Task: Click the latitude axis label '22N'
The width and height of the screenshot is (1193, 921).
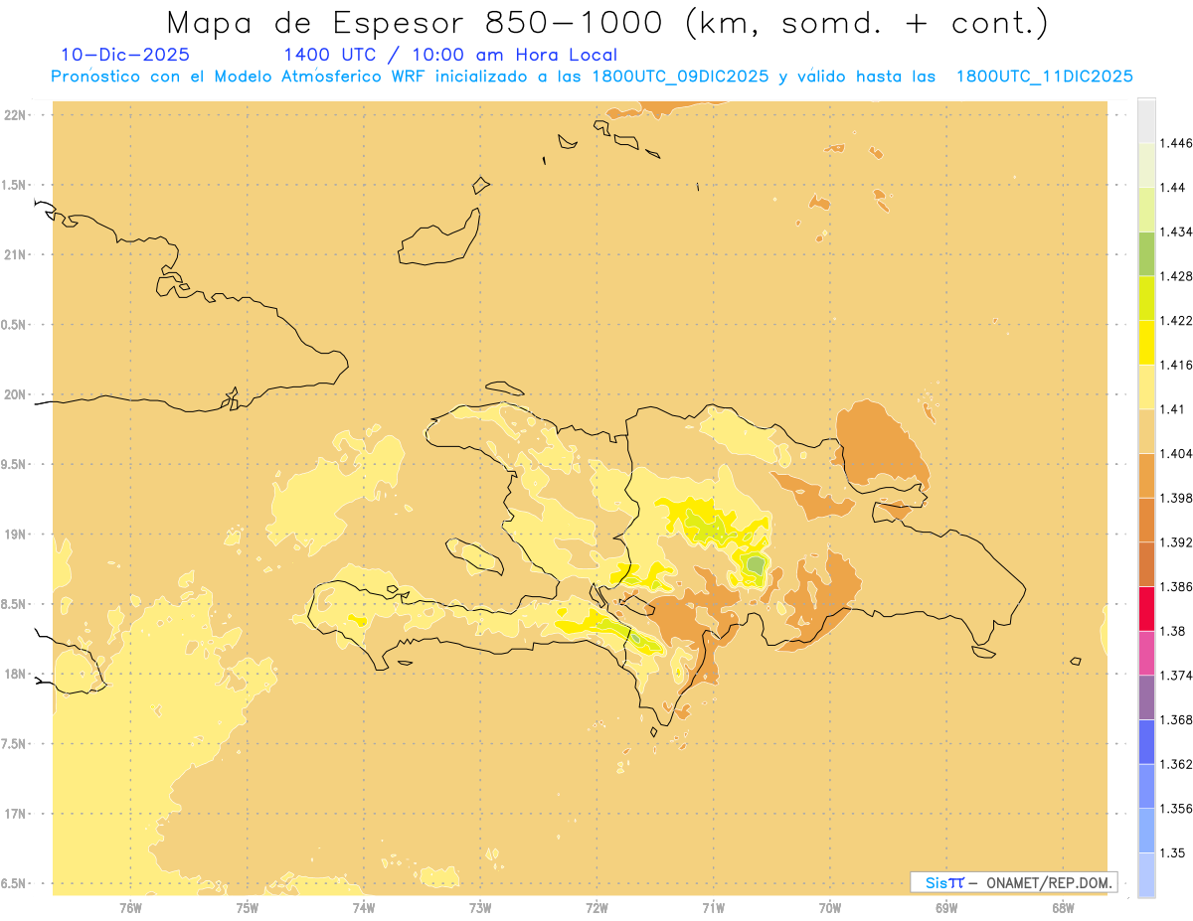Action: [x=16, y=115]
